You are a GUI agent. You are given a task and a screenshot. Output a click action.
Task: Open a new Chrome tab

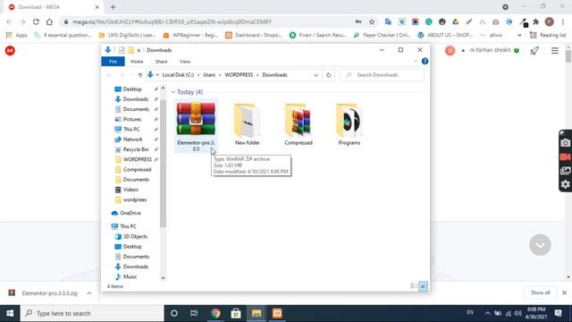coord(114,7)
